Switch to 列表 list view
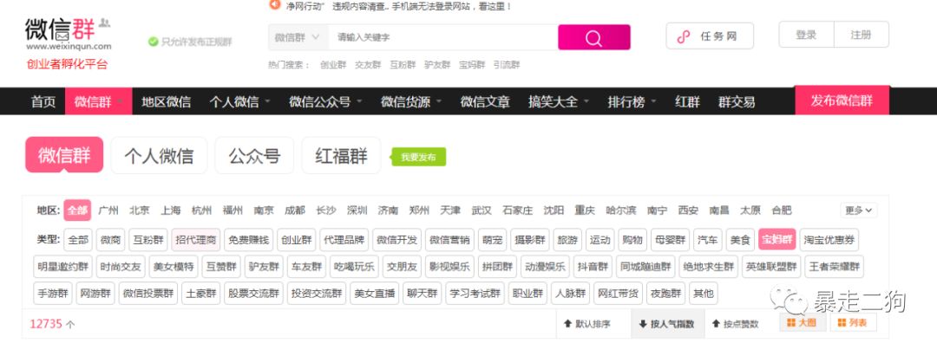The height and width of the screenshot is (343, 937). pos(853,323)
